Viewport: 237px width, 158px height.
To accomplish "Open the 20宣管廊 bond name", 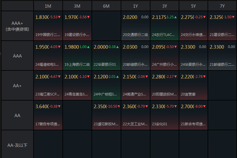I will (188, 94).
